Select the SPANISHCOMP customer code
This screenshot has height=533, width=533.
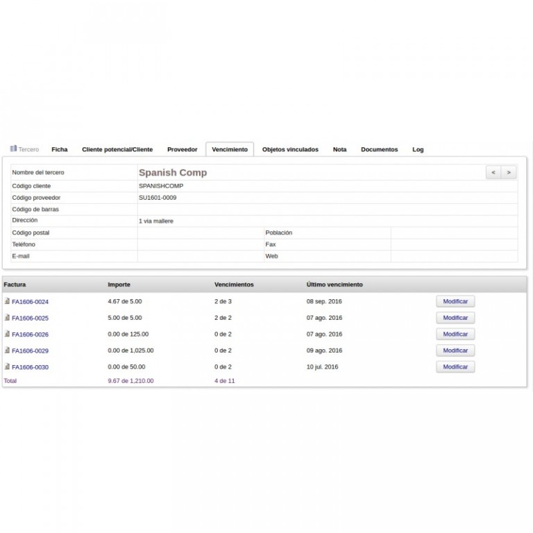[x=161, y=186]
